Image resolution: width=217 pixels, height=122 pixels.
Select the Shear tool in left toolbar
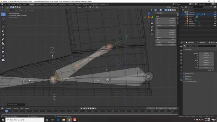(x=3, y=60)
